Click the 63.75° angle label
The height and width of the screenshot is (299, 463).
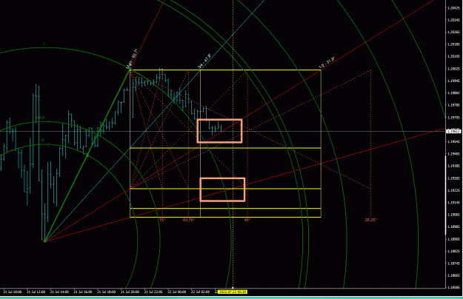click(x=188, y=220)
